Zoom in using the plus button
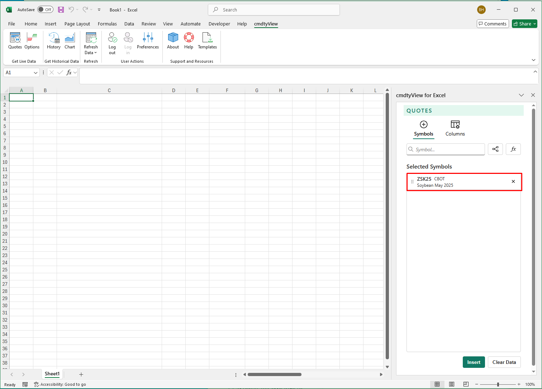The width and height of the screenshot is (542, 389). pos(519,384)
